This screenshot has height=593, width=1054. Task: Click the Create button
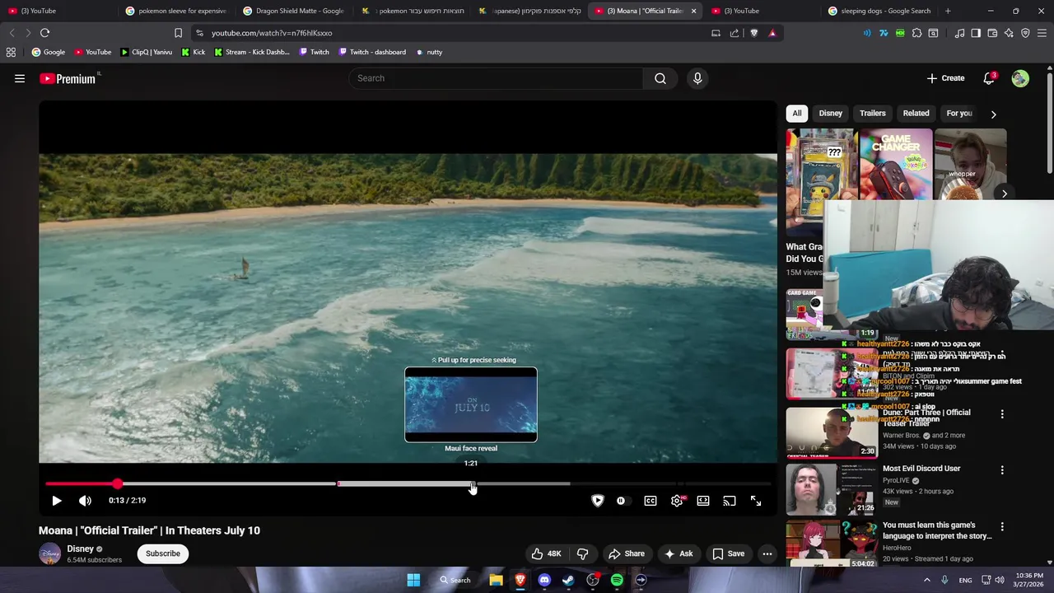tap(945, 78)
